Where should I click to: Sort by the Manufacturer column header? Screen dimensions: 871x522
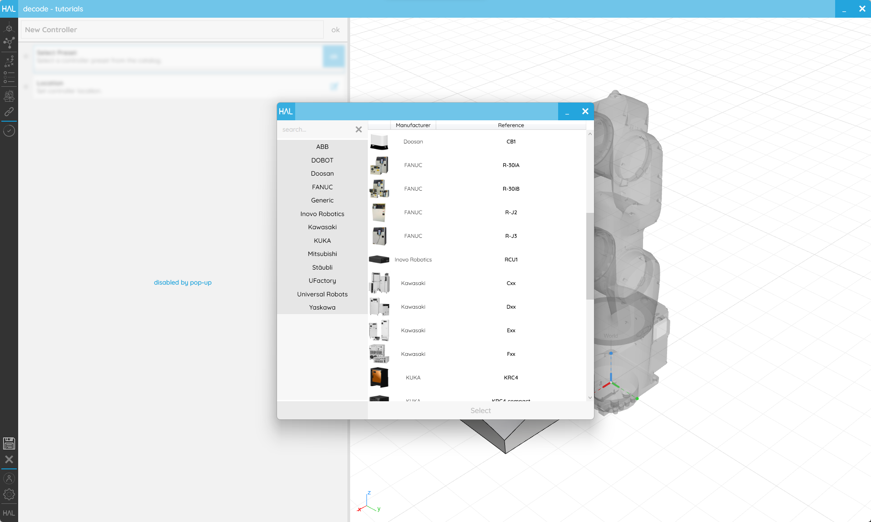tap(413, 125)
